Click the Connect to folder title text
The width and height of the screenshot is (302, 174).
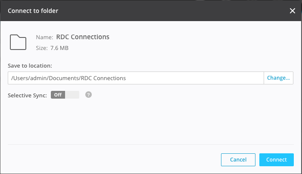click(33, 11)
